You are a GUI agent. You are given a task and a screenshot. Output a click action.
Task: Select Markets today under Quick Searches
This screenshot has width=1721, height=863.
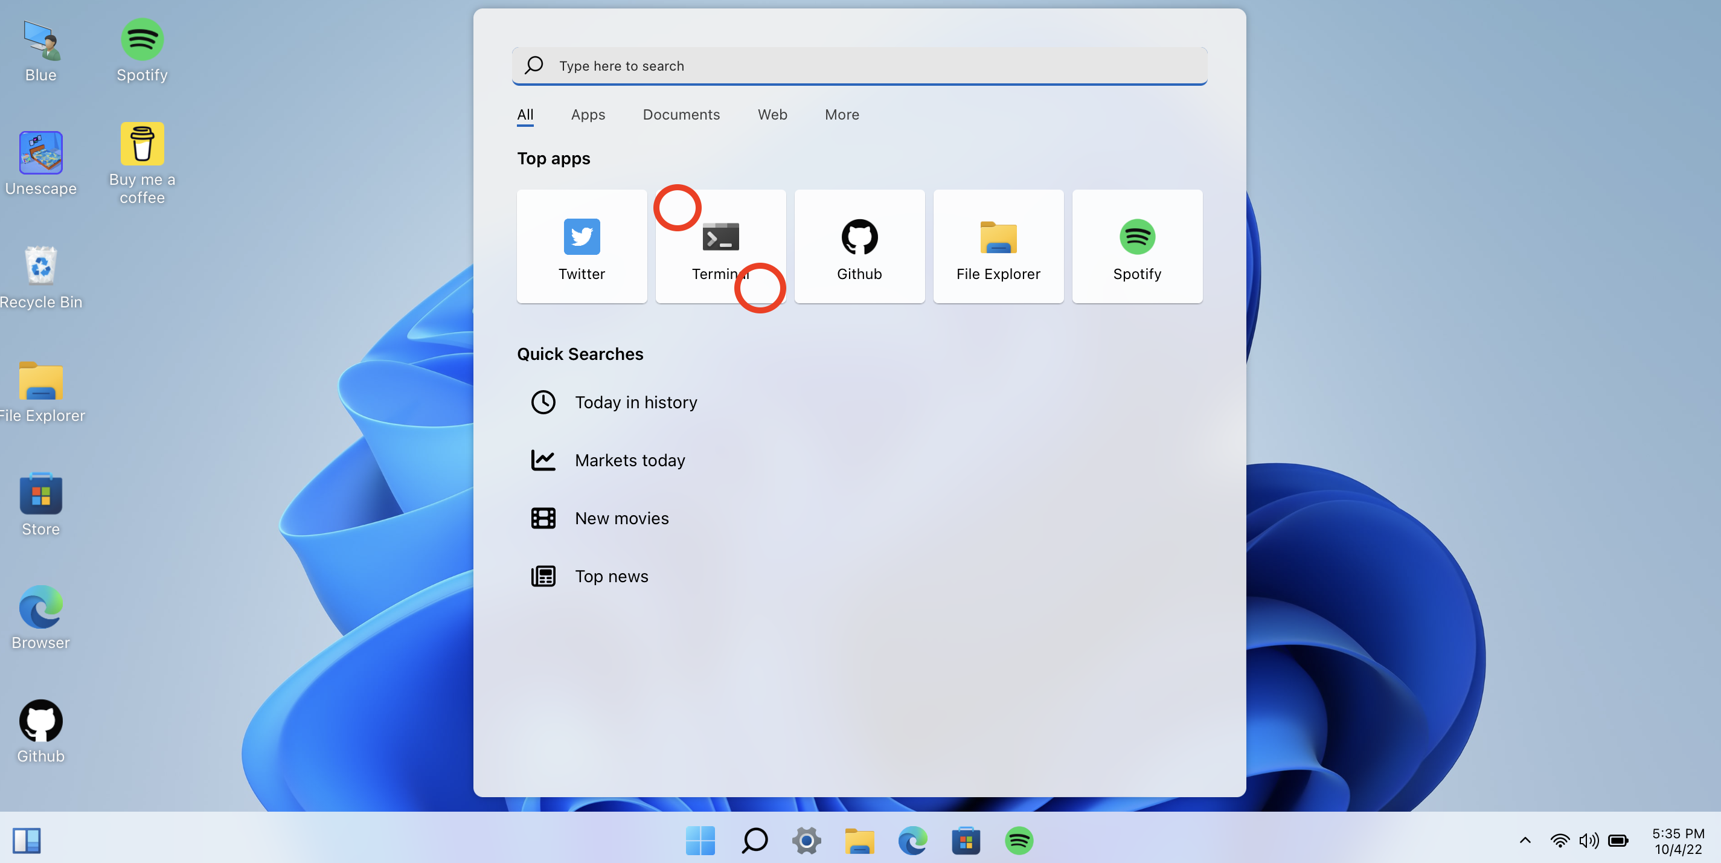pyautogui.click(x=630, y=460)
